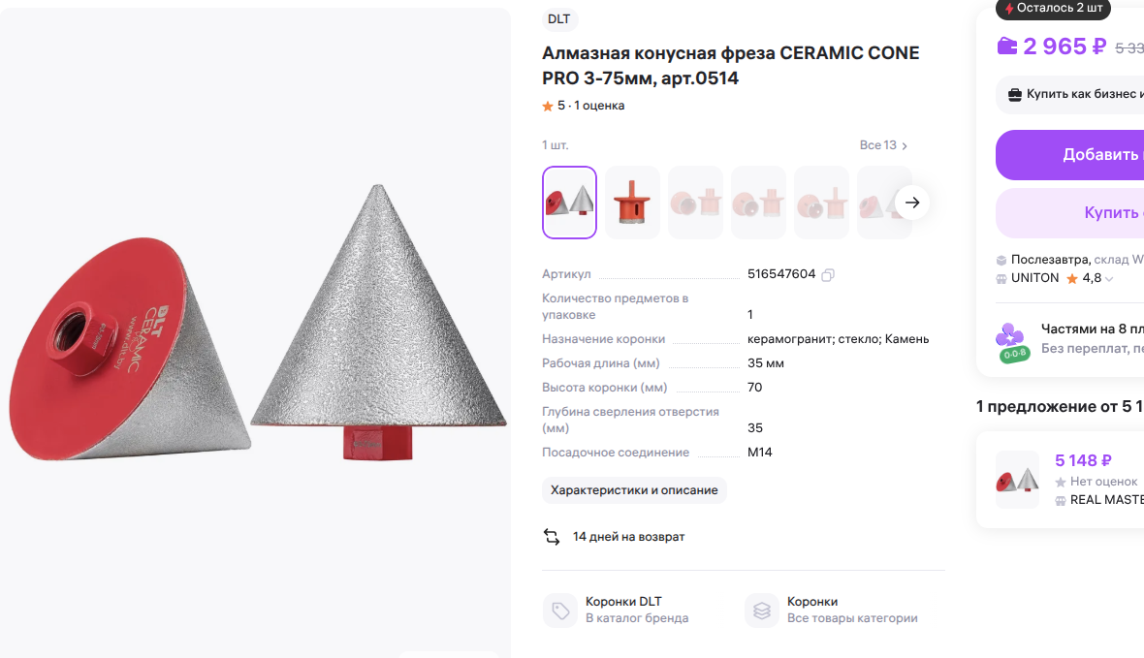Image resolution: width=1144 pixels, height=658 pixels.
Task: Click the light purple Купить button
Action: [x=1069, y=213]
